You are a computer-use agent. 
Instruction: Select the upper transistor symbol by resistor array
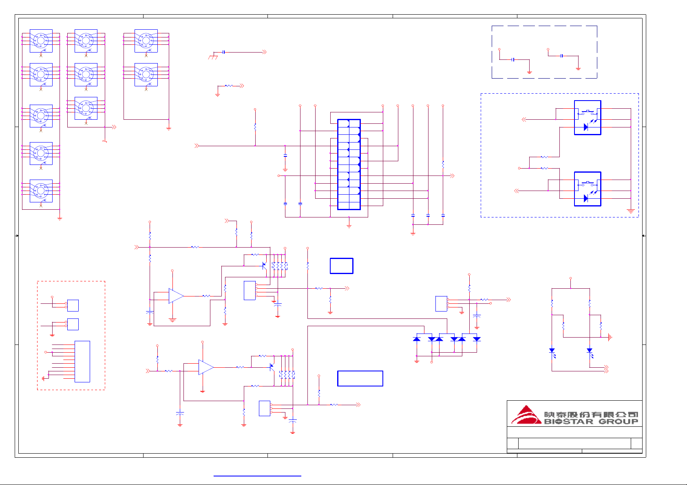pyautogui.click(x=264, y=266)
